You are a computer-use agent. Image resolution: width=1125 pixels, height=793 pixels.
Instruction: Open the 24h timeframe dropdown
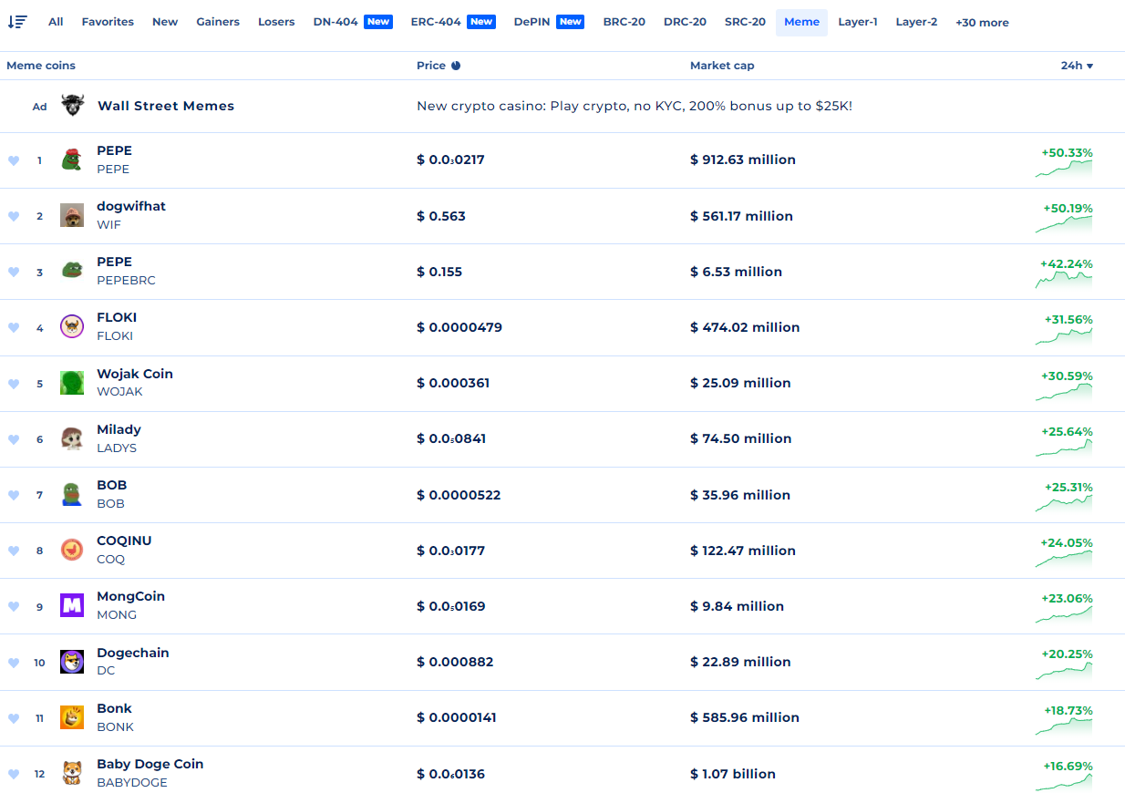[1077, 66]
